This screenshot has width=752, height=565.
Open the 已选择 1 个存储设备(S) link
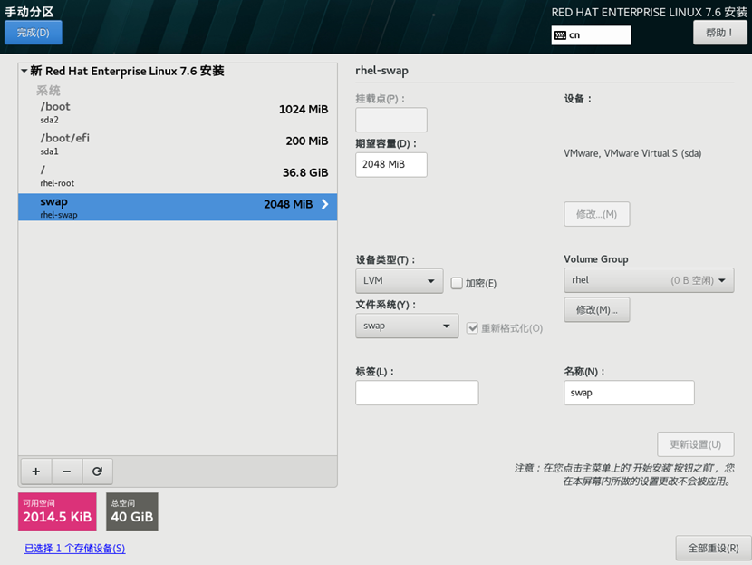coord(75,548)
